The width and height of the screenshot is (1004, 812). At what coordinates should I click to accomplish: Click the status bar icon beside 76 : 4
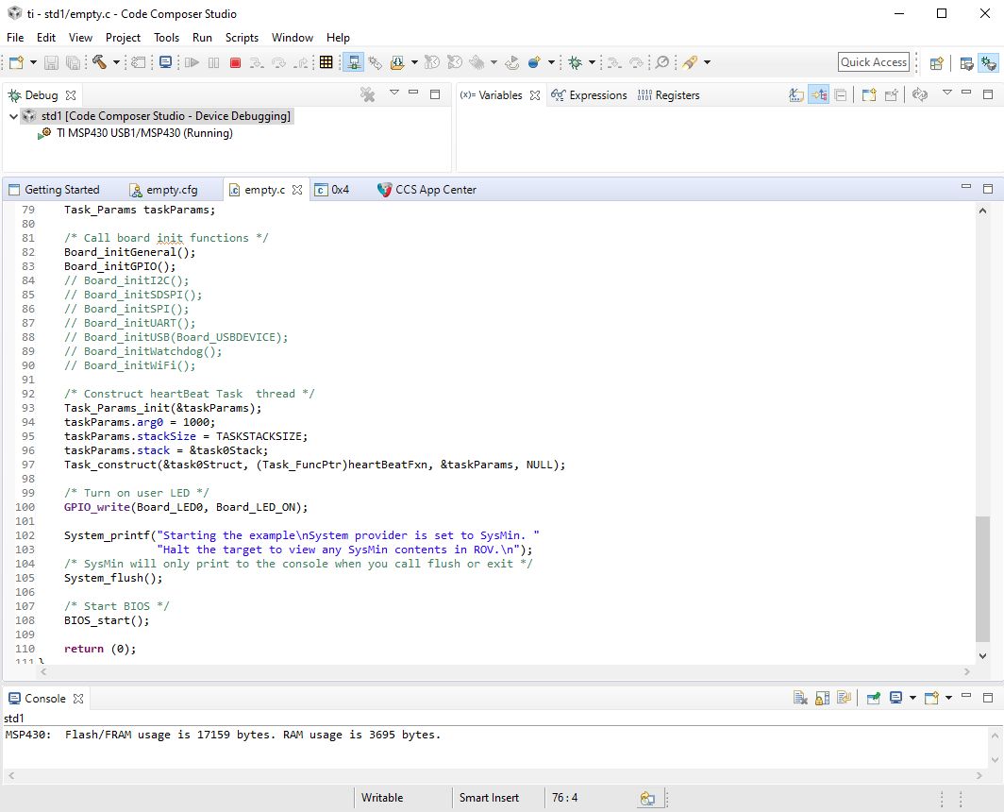[647, 798]
